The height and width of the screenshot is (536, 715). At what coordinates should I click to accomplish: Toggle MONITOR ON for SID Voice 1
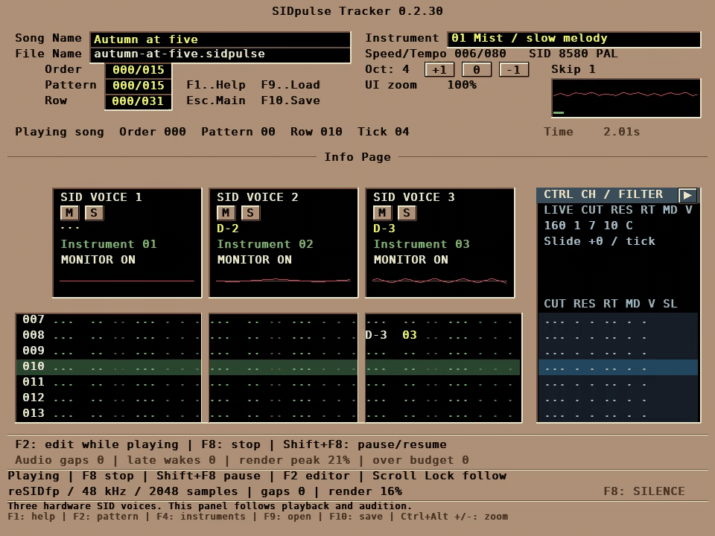click(x=98, y=260)
